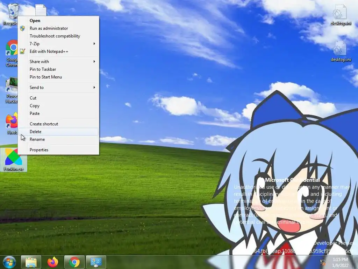Select Troubleshoot compatibility

point(58,36)
